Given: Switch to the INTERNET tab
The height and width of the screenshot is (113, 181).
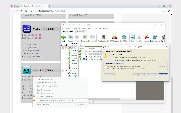Looking at the screenshot, I should 81,32.
